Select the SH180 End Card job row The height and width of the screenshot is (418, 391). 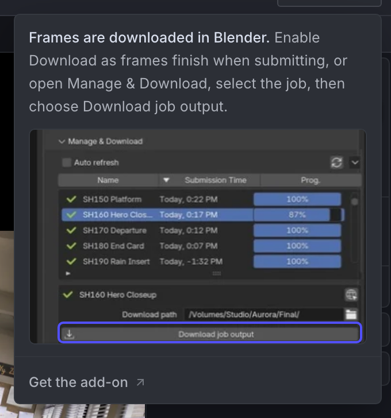tap(204, 246)
